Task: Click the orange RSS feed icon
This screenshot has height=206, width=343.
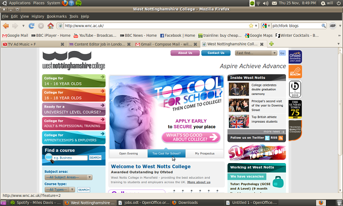Action: (281, 138)
